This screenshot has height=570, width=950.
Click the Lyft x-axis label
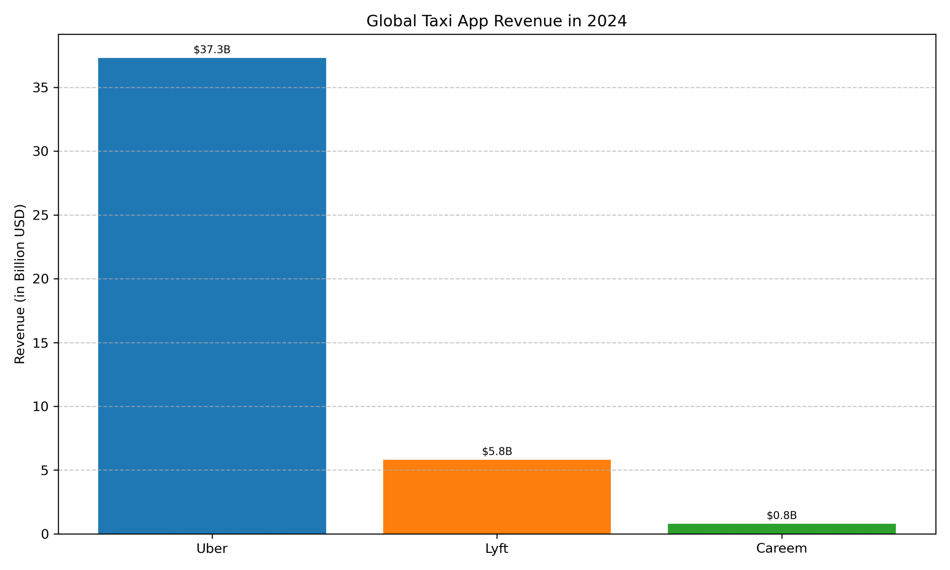coord(497,548)
